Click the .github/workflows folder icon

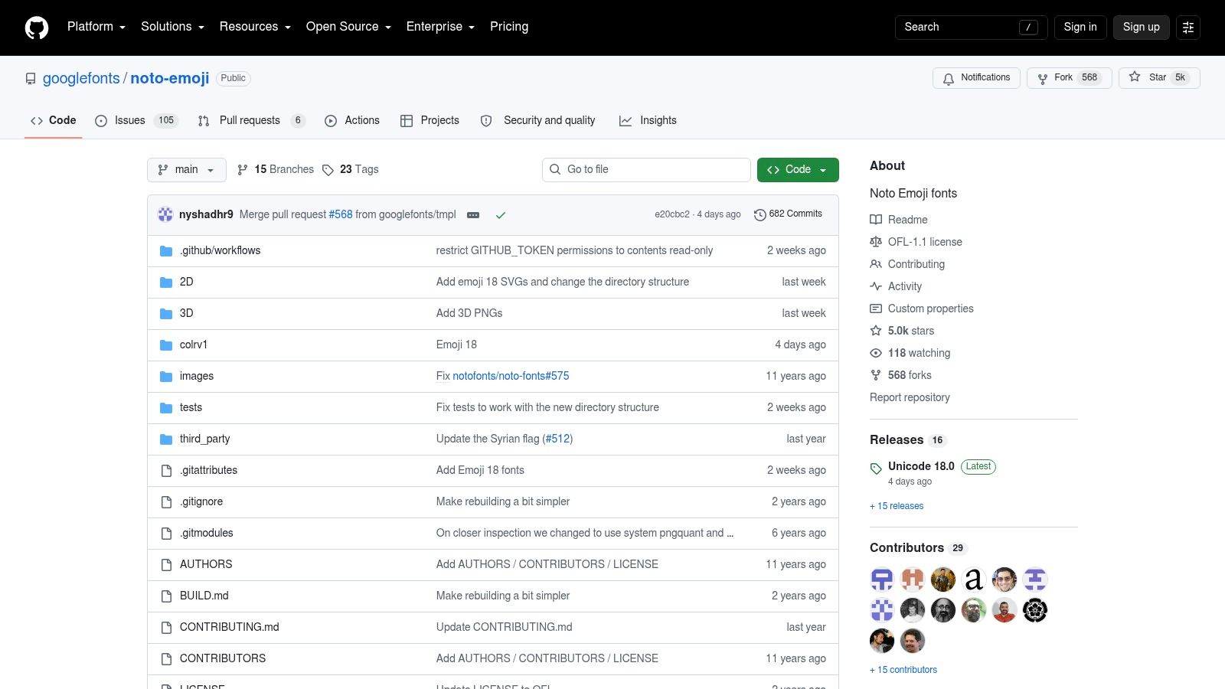point(166,251)
